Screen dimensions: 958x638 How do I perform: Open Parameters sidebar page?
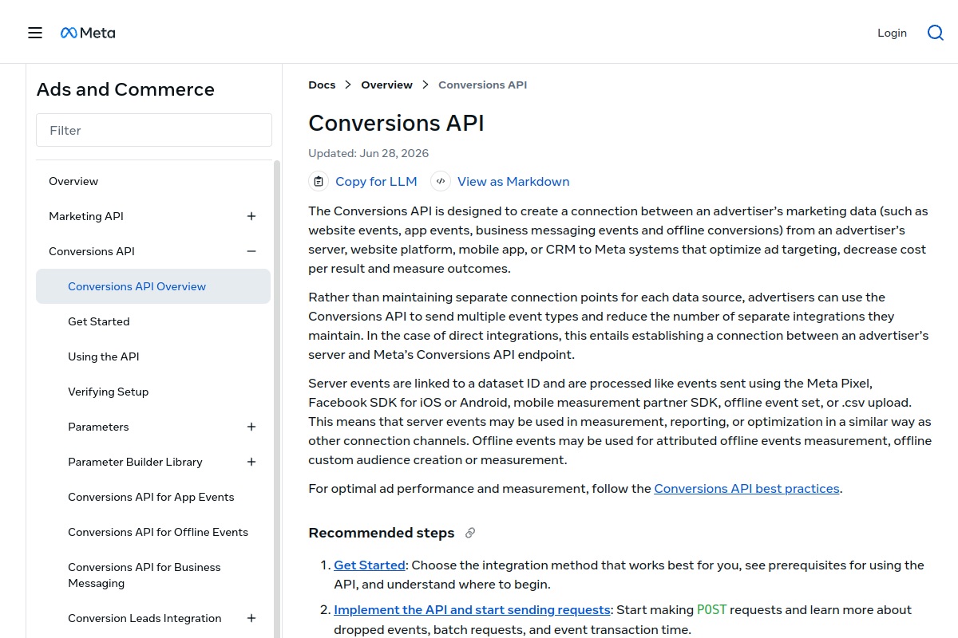click(x=98, y=427)
